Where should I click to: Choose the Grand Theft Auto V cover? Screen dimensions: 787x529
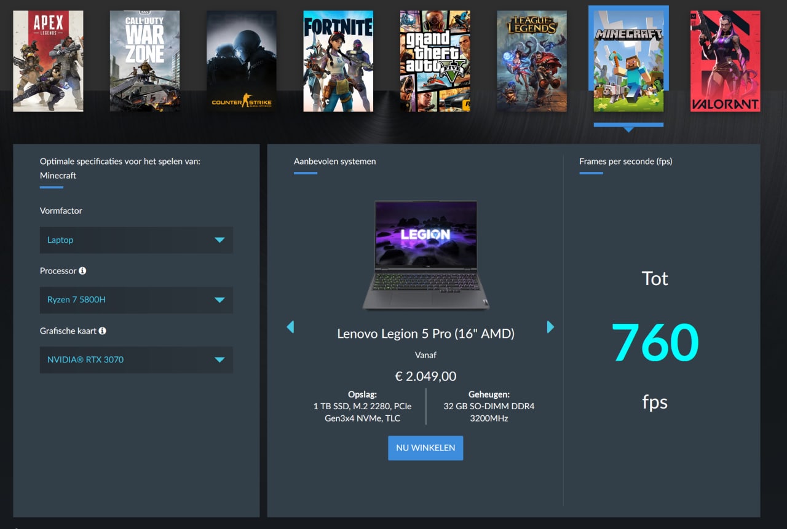(435, 61)
